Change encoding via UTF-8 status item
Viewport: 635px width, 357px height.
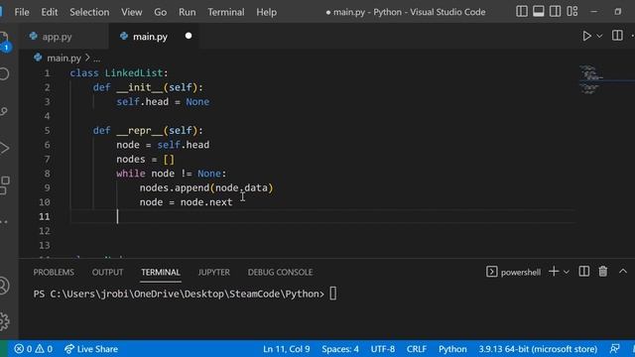coord(383,349)
